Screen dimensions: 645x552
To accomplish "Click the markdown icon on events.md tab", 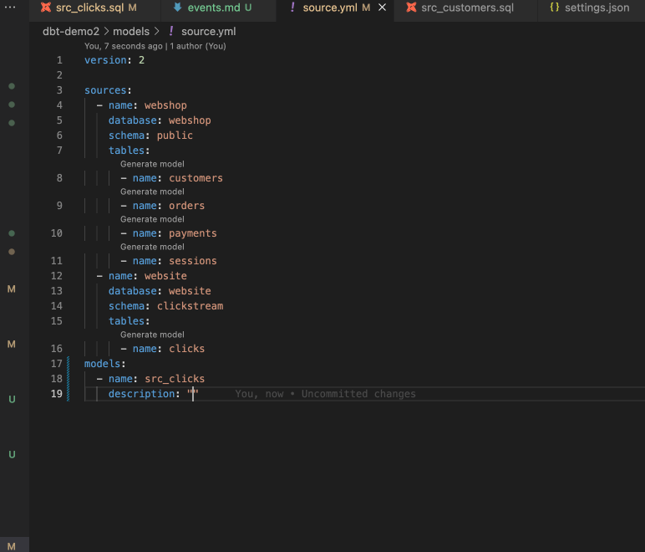I will (177, 8).
